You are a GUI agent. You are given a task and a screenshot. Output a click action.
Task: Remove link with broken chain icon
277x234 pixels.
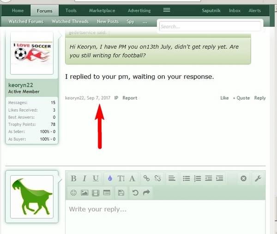pyautogui.click(x=157, y=178)
